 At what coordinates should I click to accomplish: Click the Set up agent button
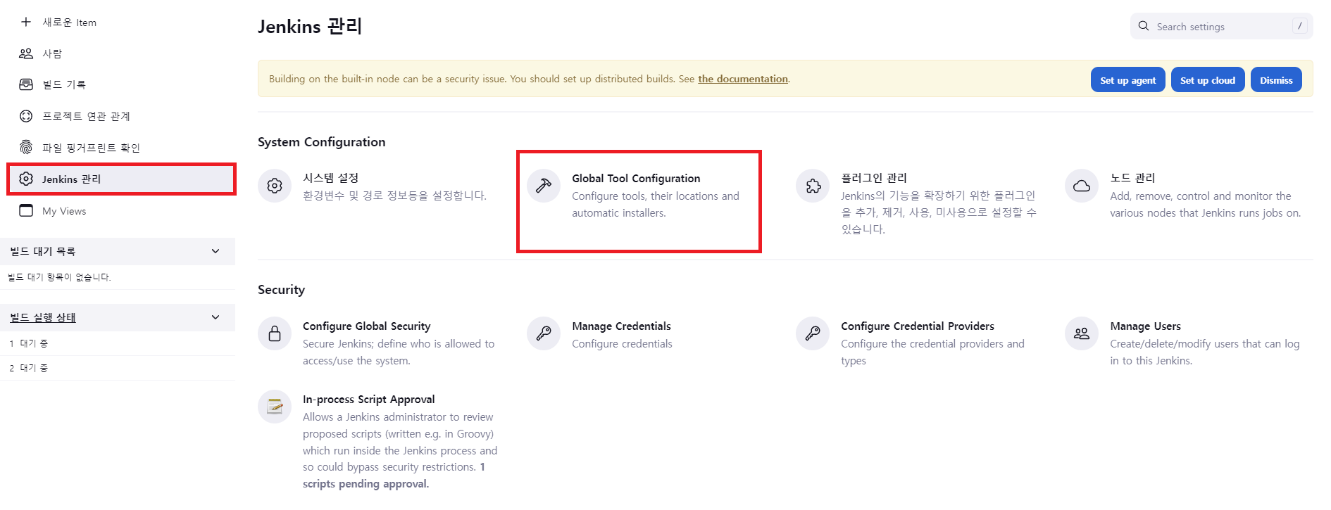pos(1127,80)
